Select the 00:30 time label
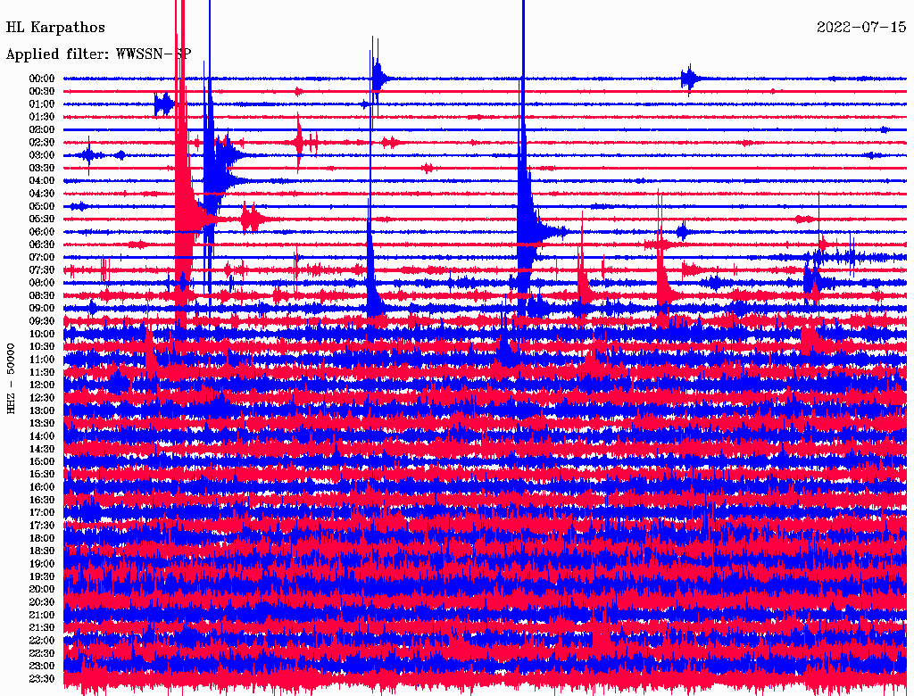This screenshot has width=914, height=696. (42, 91)
